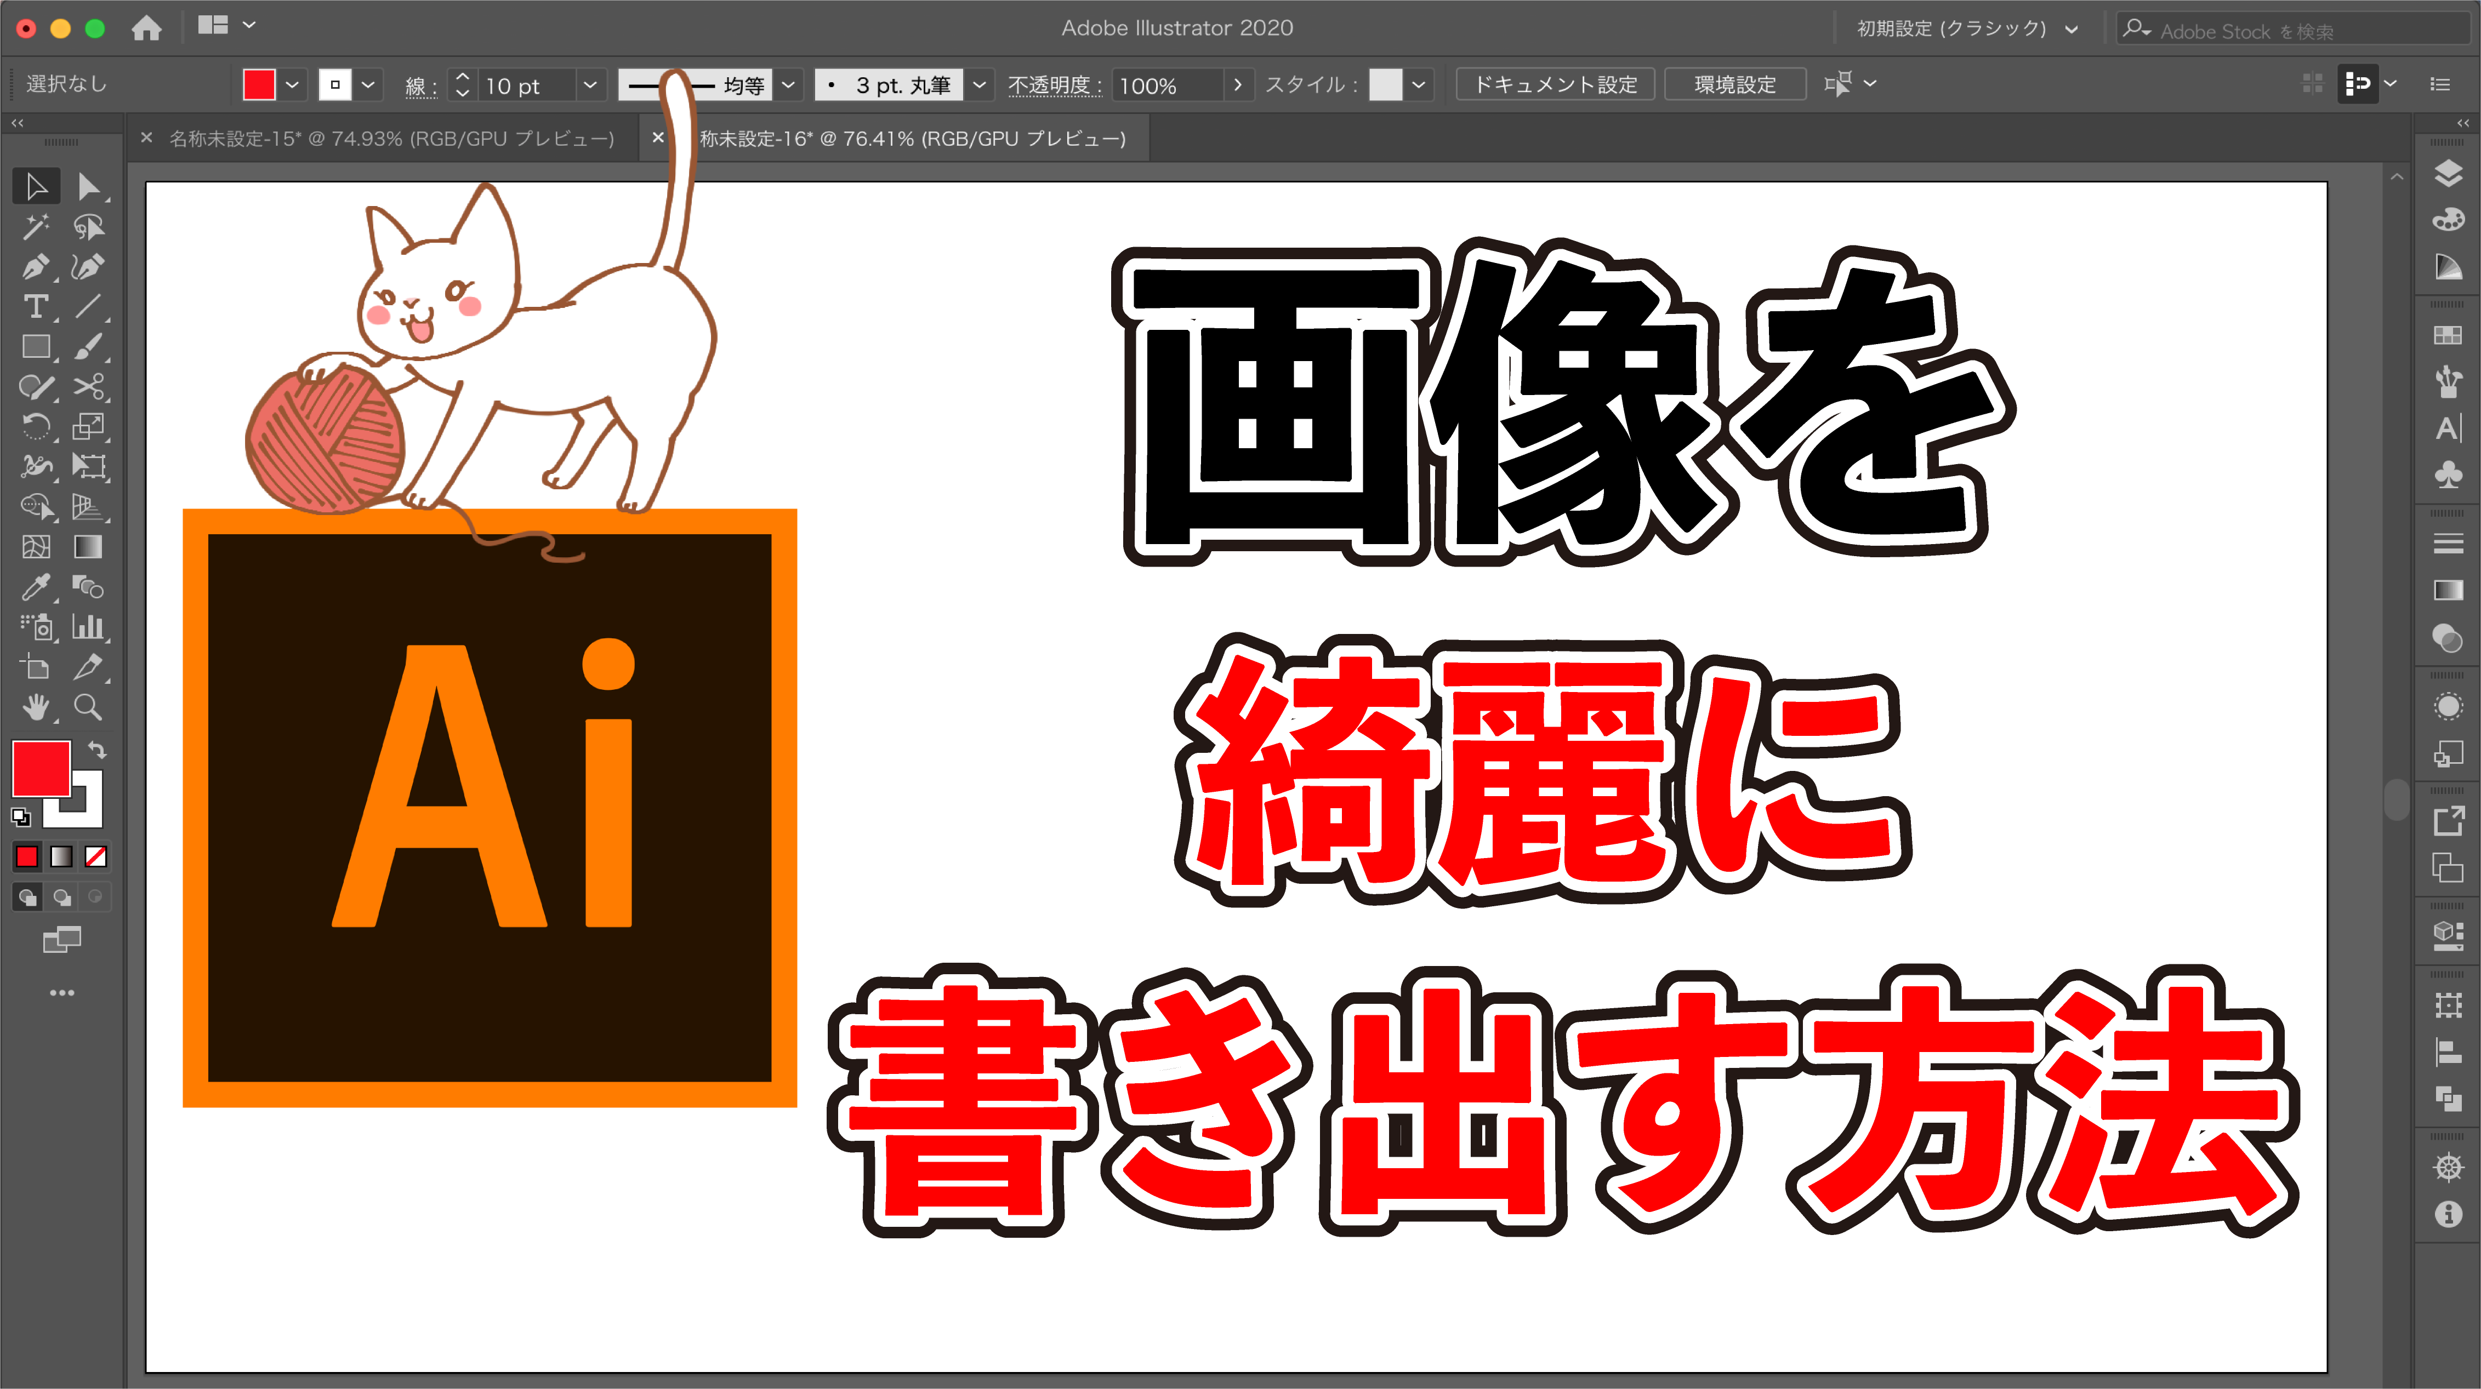
Task: Select the Type tool
Action: coord(37,306)
